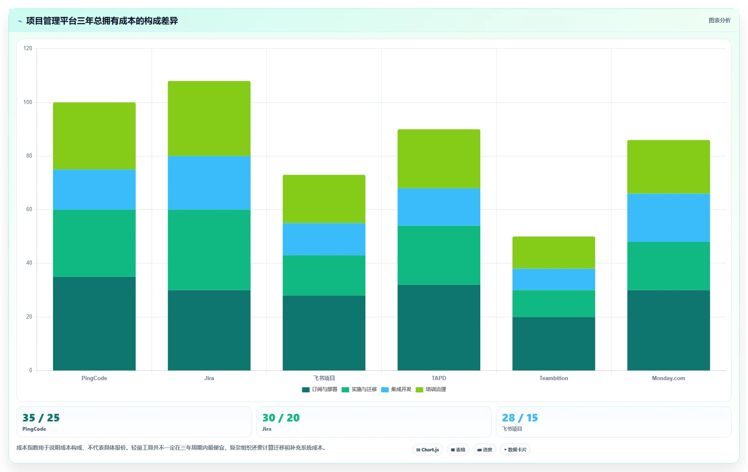This screenshot has width=748, height=472.
Task: Click 飞书项目's green 实施与迁移 bar segment
Action: pos(324,275)
